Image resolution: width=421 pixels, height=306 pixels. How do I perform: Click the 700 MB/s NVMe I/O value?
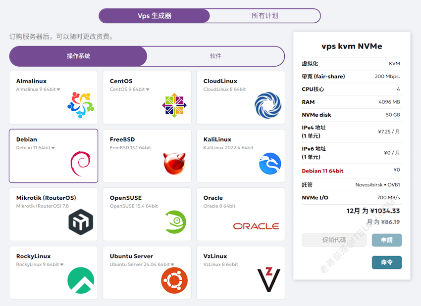388,198
